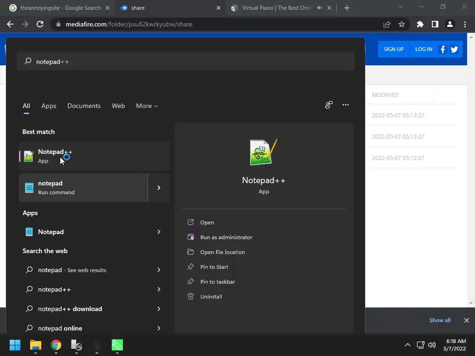
Task: Click the Open file location folder icon
Action: coord(191,252)
